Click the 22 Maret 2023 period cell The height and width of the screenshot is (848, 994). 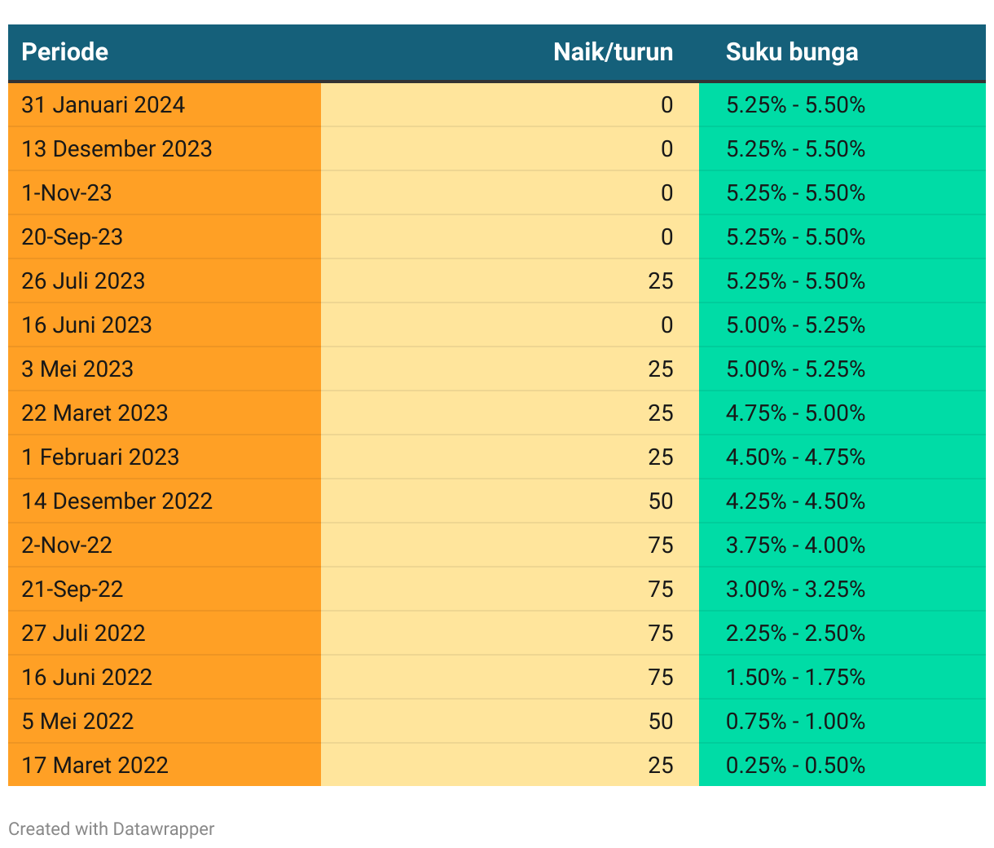click(95, 413)
